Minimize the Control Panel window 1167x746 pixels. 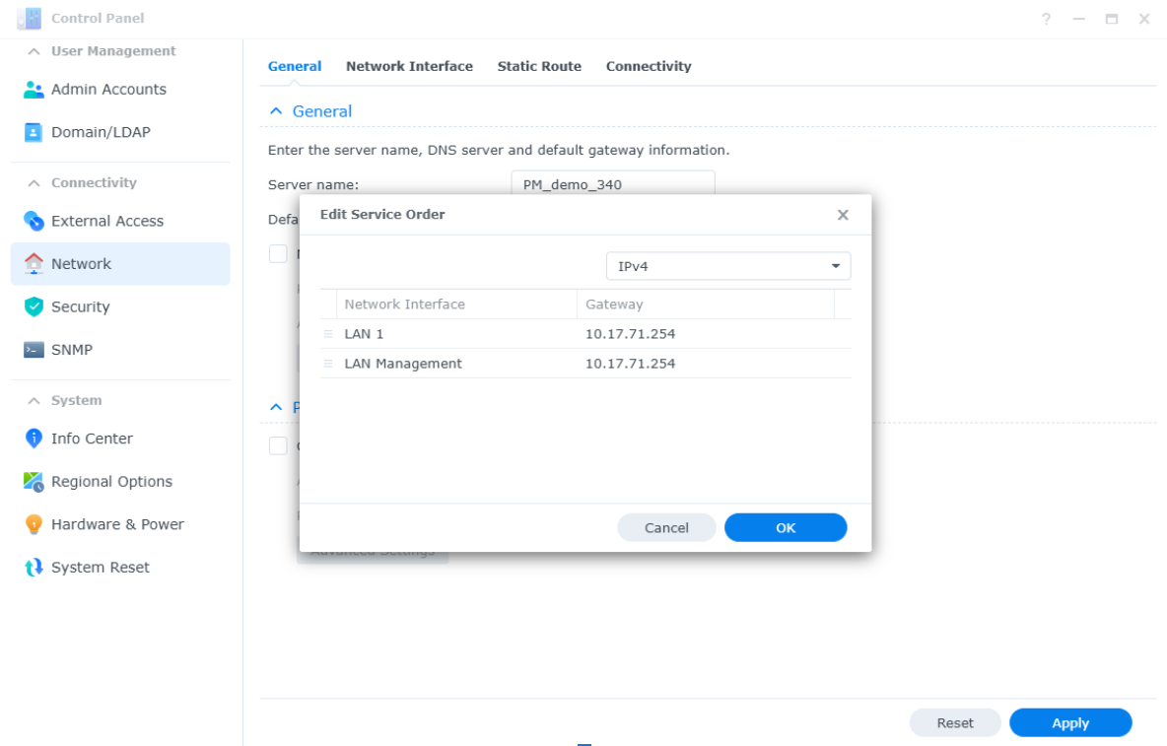tap(1078, 19)
